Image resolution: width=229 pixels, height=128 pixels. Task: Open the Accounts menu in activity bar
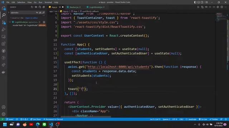tap(4, 107)
